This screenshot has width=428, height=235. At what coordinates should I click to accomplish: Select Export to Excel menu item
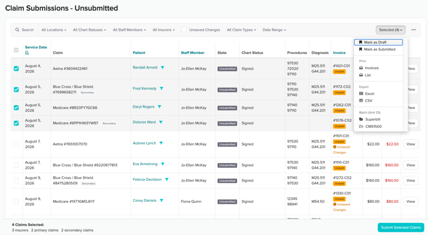378,94
